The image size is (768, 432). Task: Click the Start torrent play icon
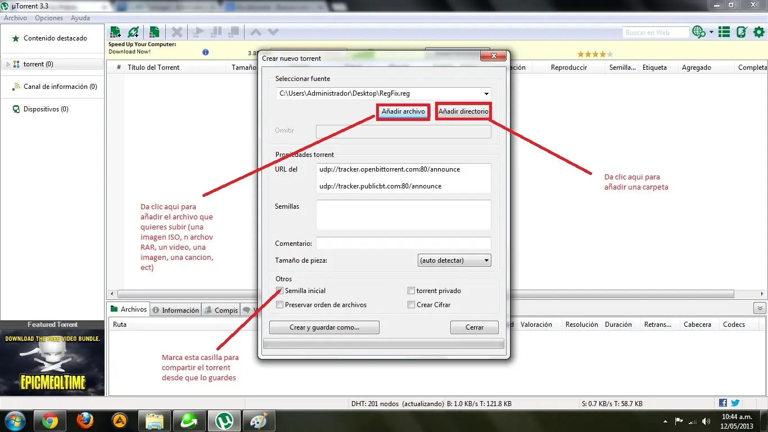pyautogui.click(x=198, y=32)
